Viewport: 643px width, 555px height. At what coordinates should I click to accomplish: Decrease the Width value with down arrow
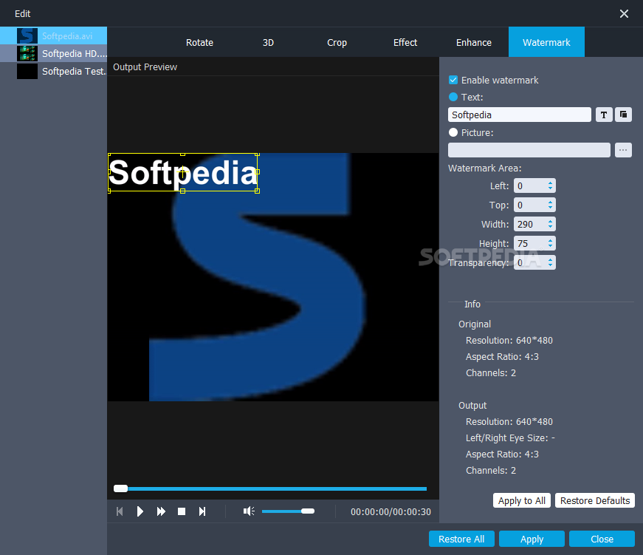point(550,227)
